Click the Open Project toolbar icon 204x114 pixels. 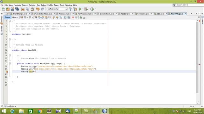coord(12,9)
